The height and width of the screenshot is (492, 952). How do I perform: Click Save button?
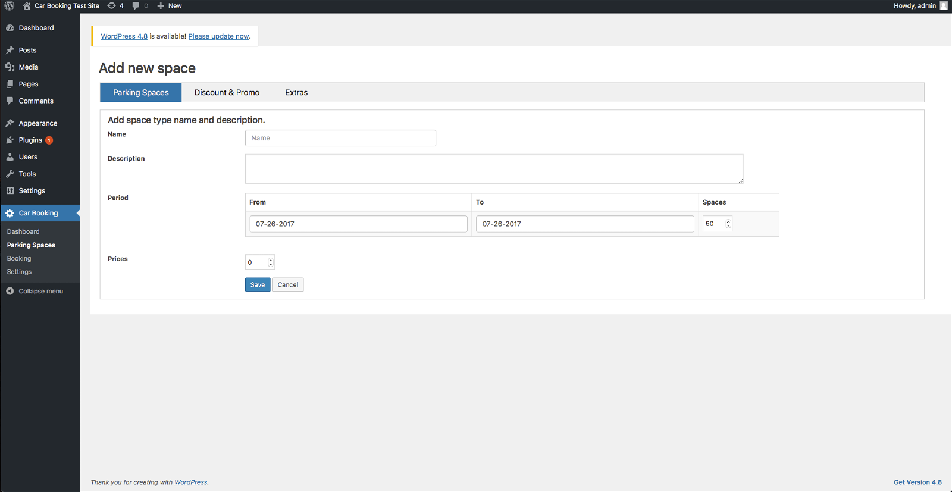click(258, 284)
